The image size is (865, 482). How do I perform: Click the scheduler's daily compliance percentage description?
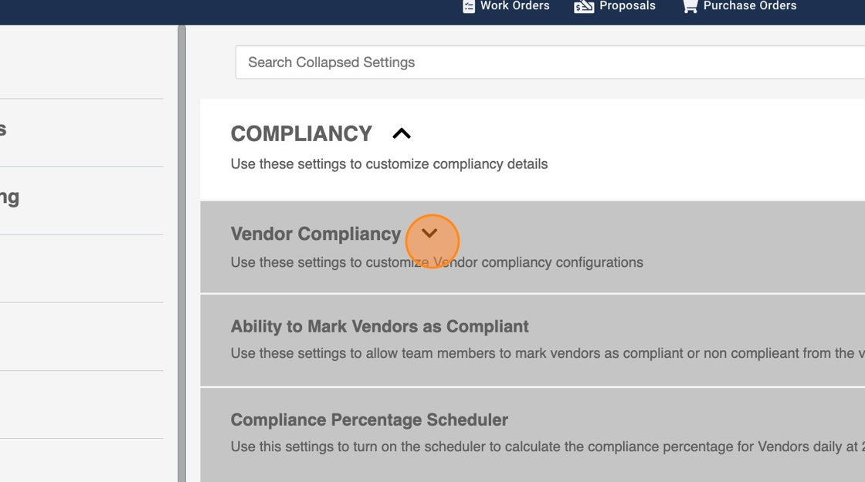541,447
